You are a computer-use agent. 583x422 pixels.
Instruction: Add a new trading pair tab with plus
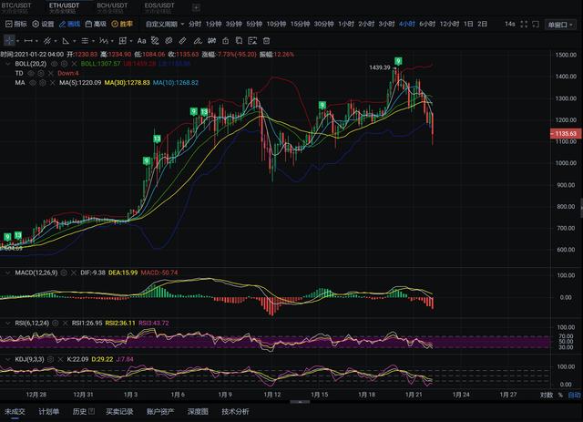pos(197,7)
